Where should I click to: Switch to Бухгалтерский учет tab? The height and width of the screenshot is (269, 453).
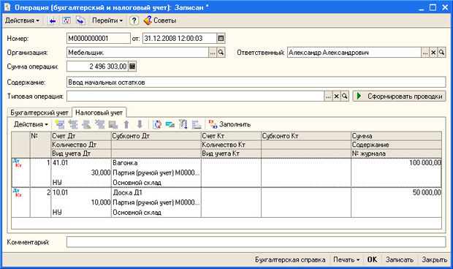39,113
